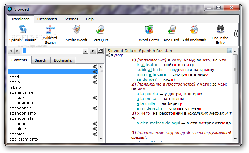
Task: Maximize the Slovoed window
Action: (218, 8)
